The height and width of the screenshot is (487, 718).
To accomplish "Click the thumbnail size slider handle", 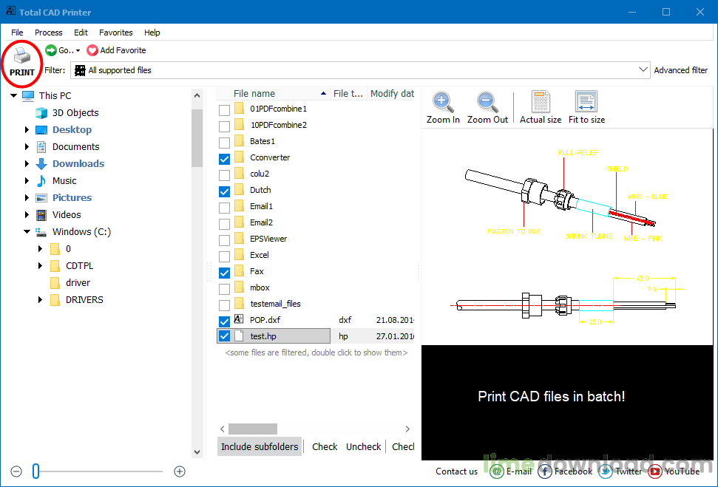I will click(x=35, y=471).
